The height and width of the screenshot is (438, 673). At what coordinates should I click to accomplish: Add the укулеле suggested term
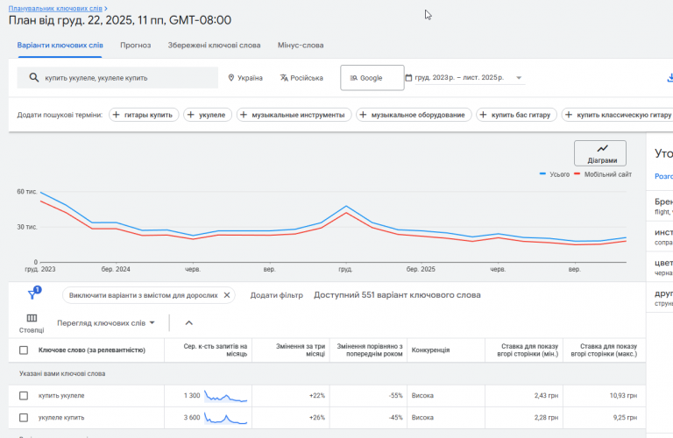point(207,115)
